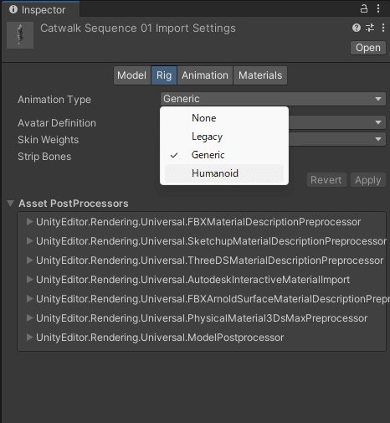Click the Inspector info icon
This screenshot has width=390, height=423.
click(x=13, y=9)
